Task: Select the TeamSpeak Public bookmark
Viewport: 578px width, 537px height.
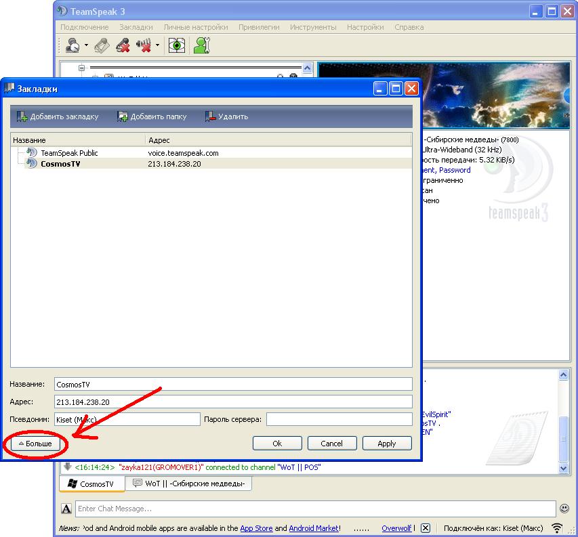Action: 69,153
